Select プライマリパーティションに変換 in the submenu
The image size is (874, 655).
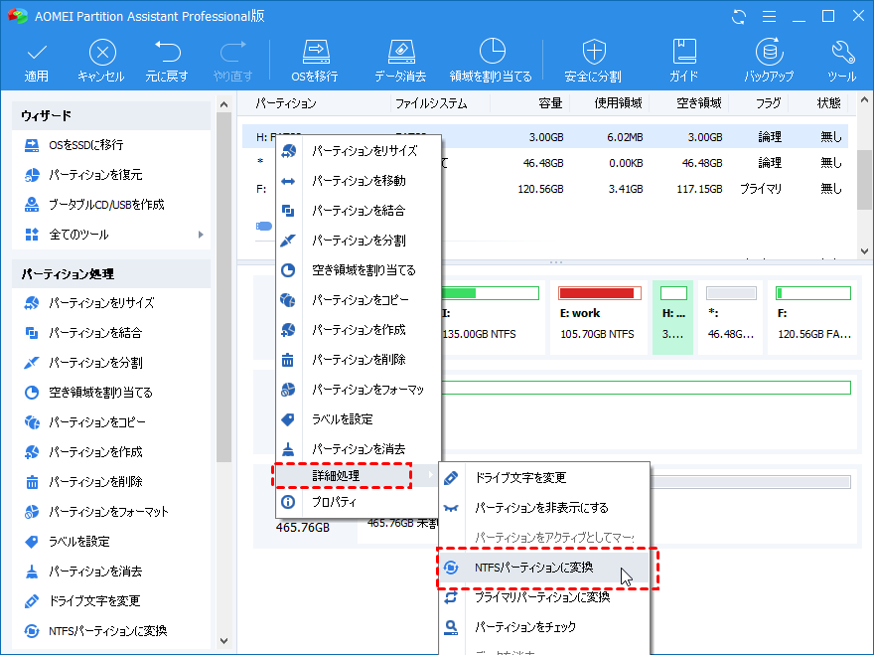[x=544, y=597]
